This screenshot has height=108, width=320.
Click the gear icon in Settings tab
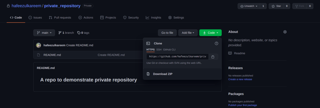[x=170, y=18]
